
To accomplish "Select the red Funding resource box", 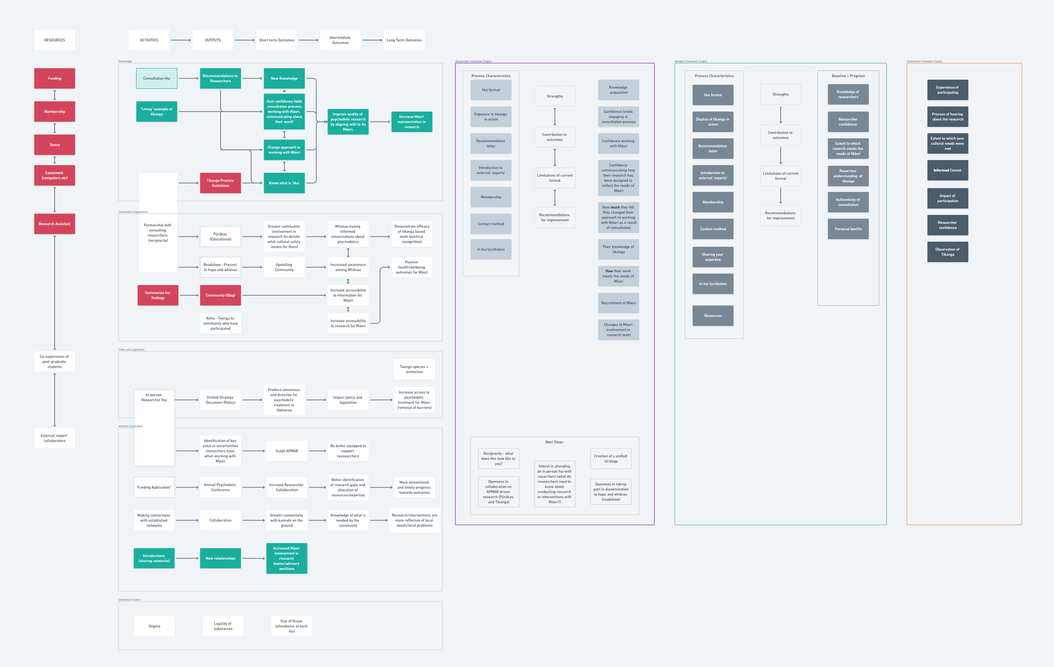I will pyautogui.click(x=55, y=78).
